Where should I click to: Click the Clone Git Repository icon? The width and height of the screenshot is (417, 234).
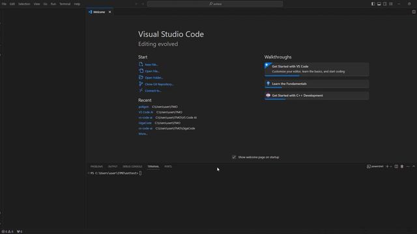point(141,84)
